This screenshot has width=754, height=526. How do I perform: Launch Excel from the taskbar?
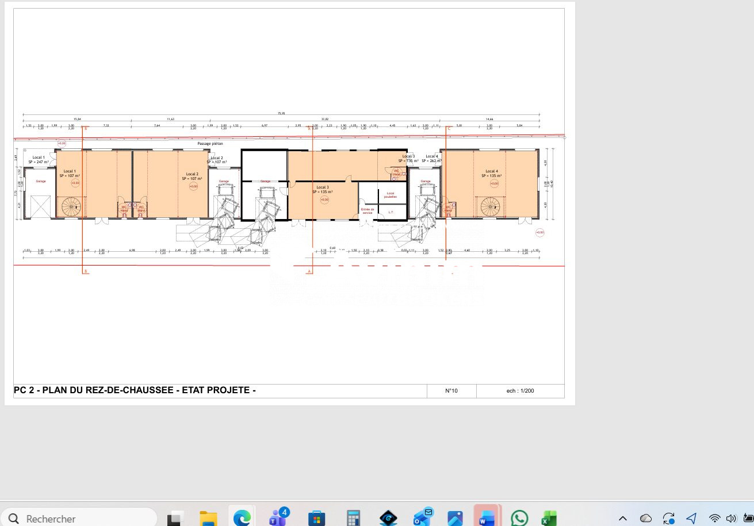[548, 518]
